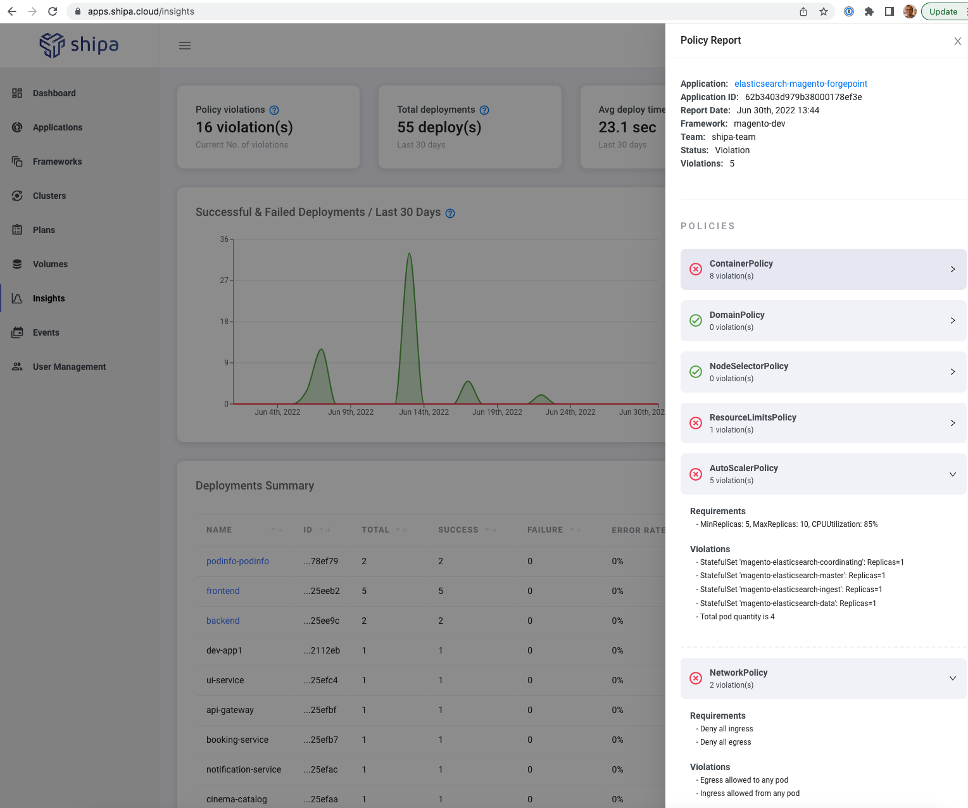This screenshot has width=968, height=808.
Task: Open Events from the sidebar
Action: [46, 332]
